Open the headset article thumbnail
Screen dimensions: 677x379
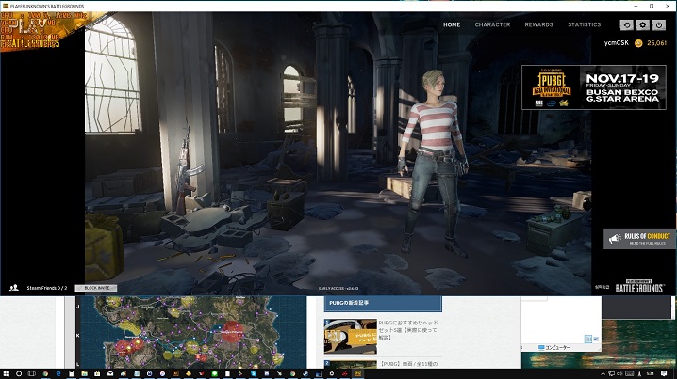(351, 337)
